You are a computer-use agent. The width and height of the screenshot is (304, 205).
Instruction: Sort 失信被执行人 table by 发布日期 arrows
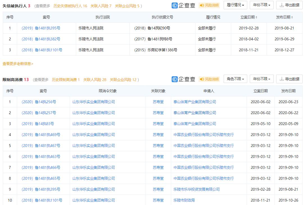click(x=292, y=17)
